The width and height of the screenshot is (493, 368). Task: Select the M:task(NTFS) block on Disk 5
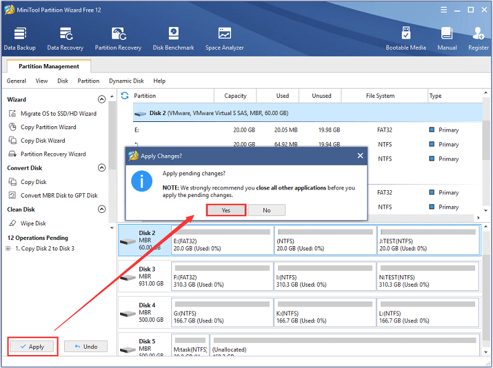190,345
